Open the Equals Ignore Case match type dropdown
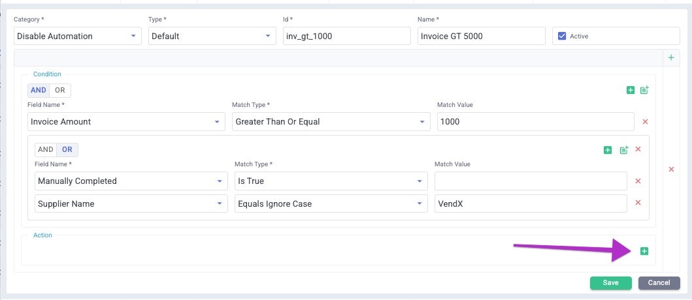Image resolution: width=692 pixels, height=300 pixels. tap(331, 203)
